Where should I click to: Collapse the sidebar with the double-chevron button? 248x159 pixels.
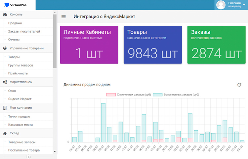pyautogui.click(x=28, y=157)
